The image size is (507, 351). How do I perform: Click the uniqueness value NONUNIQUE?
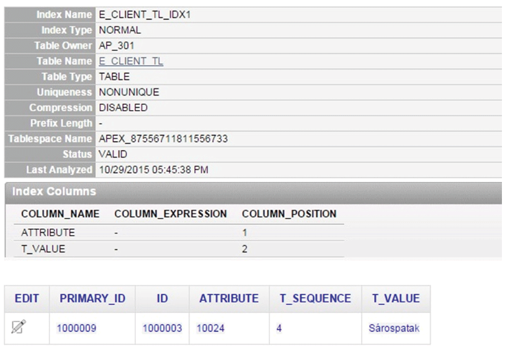129,92
